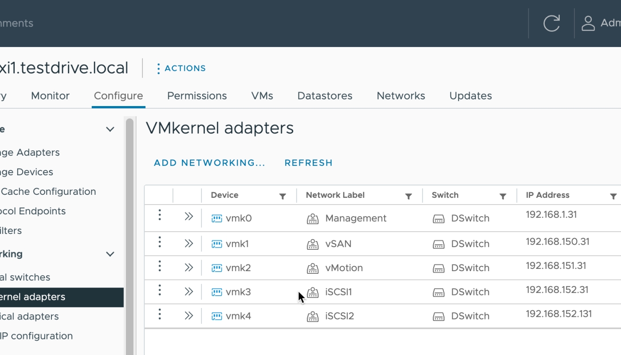This screenshot has width=621, height=355.
Task: Open the vmk0 row three-dot menu
Action: [x=160, y=216]
